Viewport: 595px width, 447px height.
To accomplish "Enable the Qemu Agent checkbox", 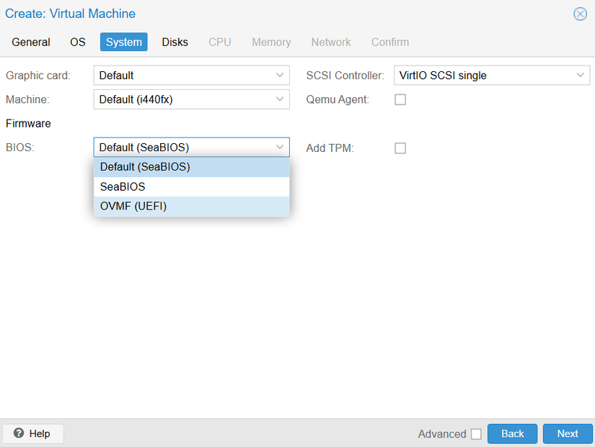I will (400, 99).
